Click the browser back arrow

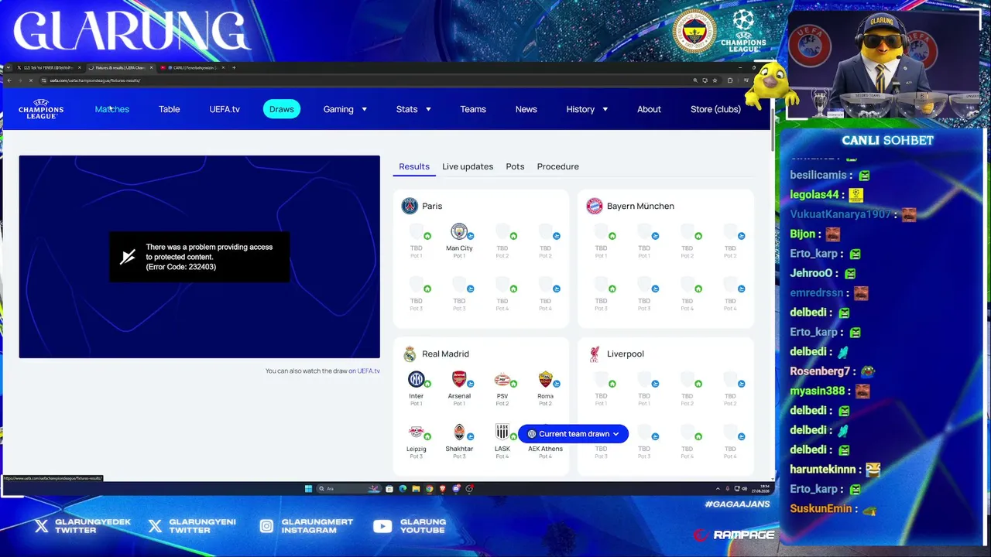click(9, 80)
